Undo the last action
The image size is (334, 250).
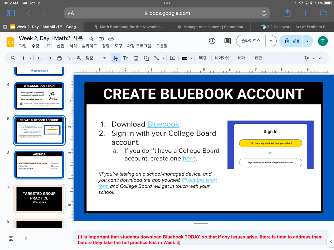[40, 58]
